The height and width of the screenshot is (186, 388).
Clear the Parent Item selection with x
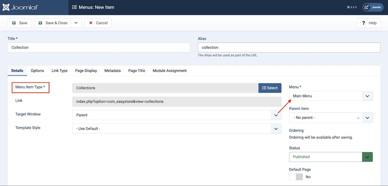[x=358, y=118]
